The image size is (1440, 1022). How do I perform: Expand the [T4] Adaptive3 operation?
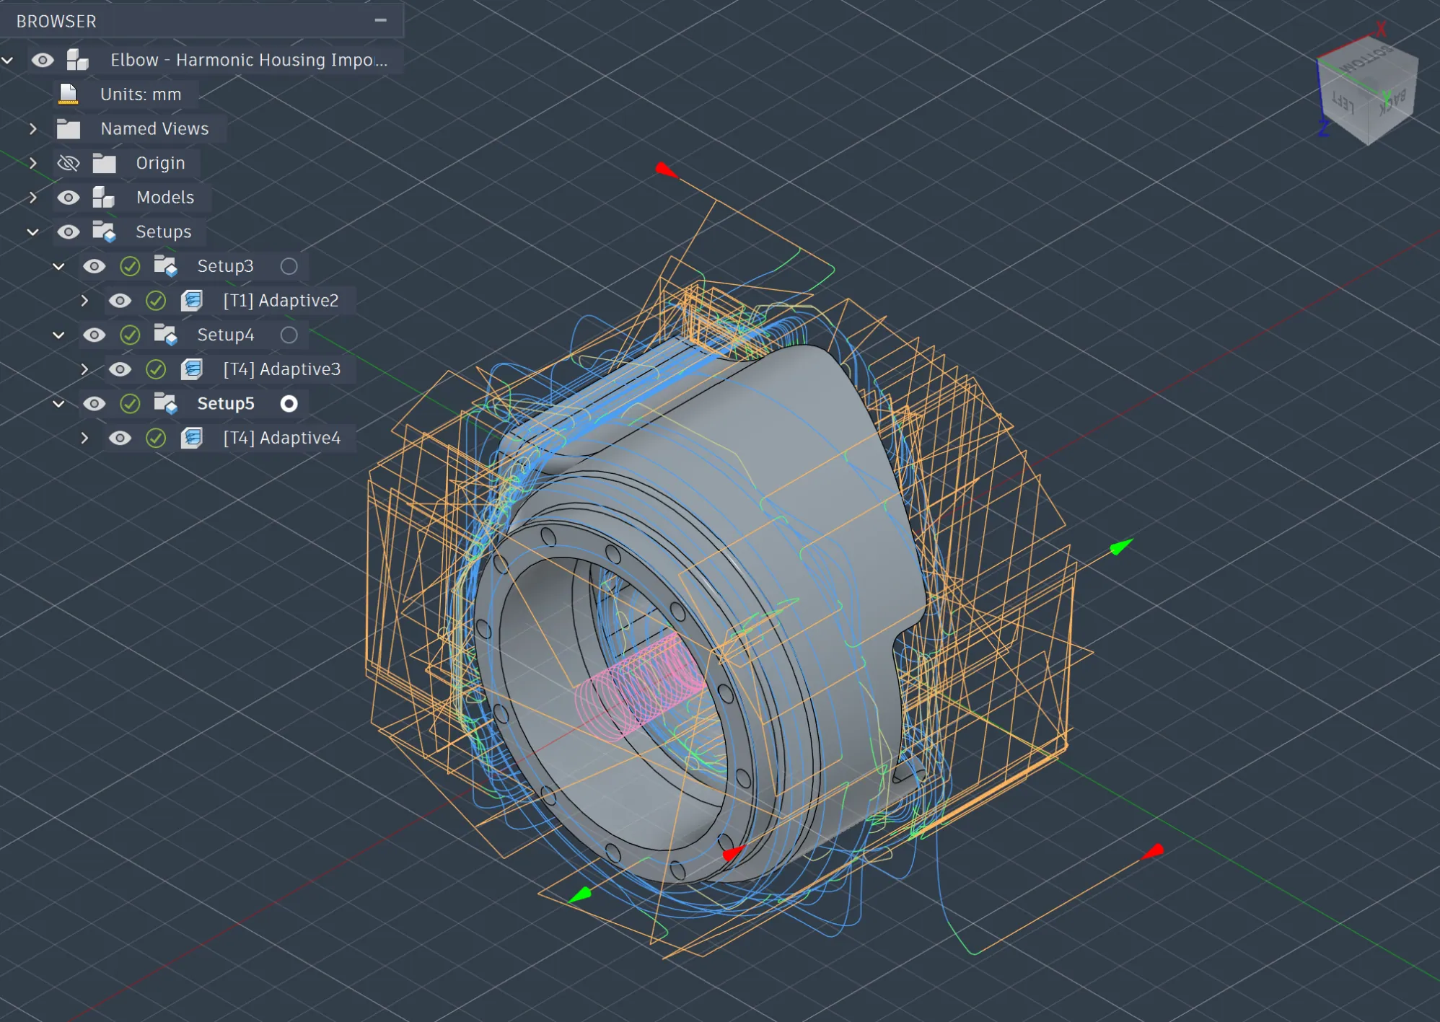(85, 369)
